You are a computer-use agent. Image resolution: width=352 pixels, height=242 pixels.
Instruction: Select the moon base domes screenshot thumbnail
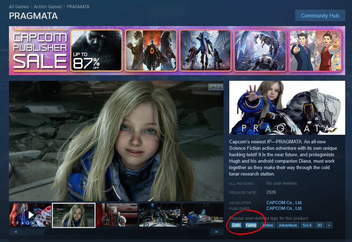click(x=203, y=215)
